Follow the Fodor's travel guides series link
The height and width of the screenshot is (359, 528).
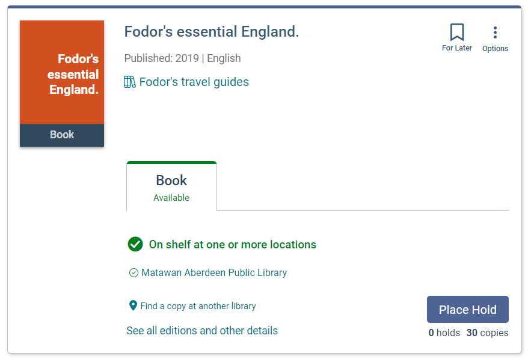194,82
